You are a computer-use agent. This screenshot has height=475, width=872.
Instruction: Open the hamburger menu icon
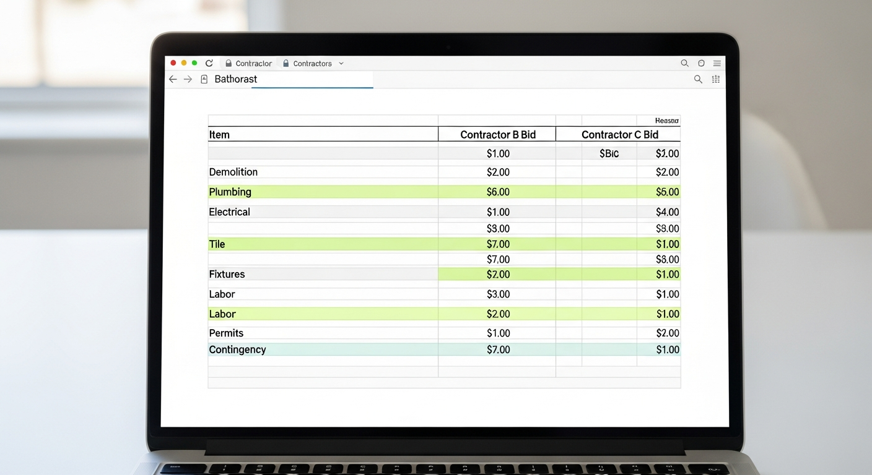pos(717,63)
